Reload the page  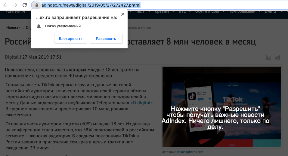click(x=25, y=5)
